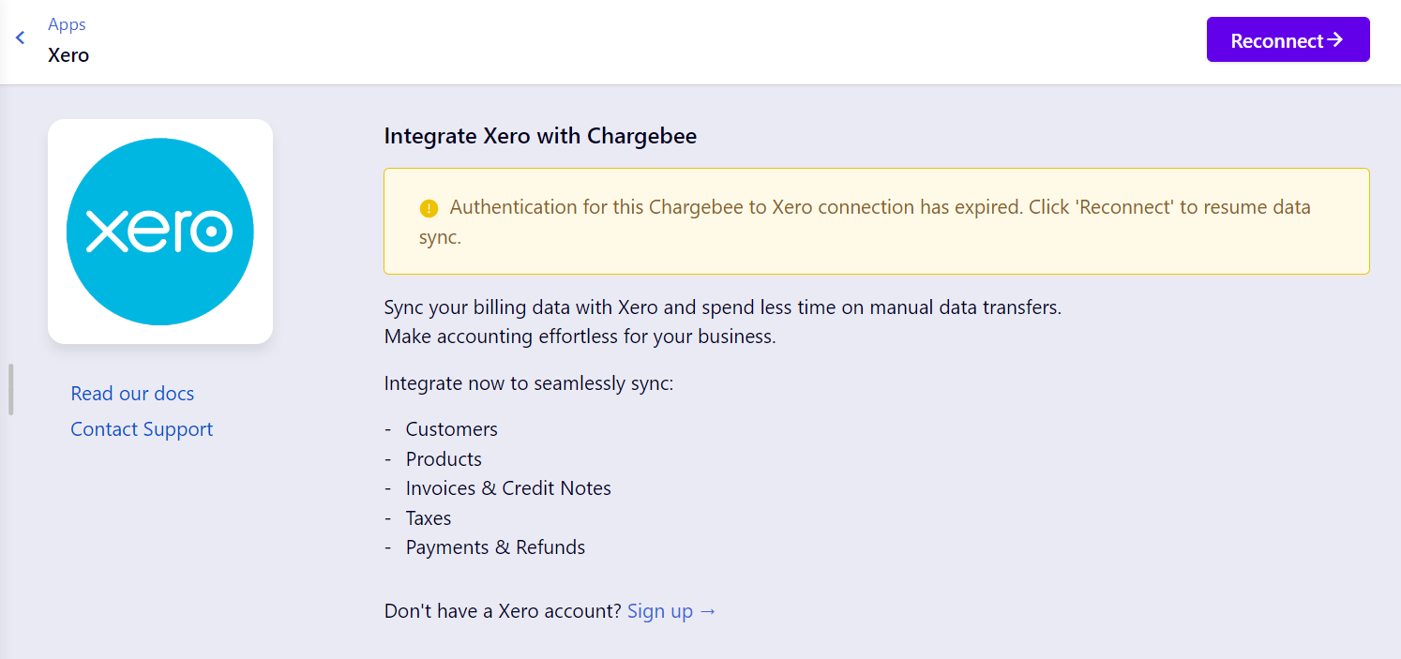Click the Don't have a Xero account text
The height and width of the screenshot is (659, 1401).
click(503, 611)
